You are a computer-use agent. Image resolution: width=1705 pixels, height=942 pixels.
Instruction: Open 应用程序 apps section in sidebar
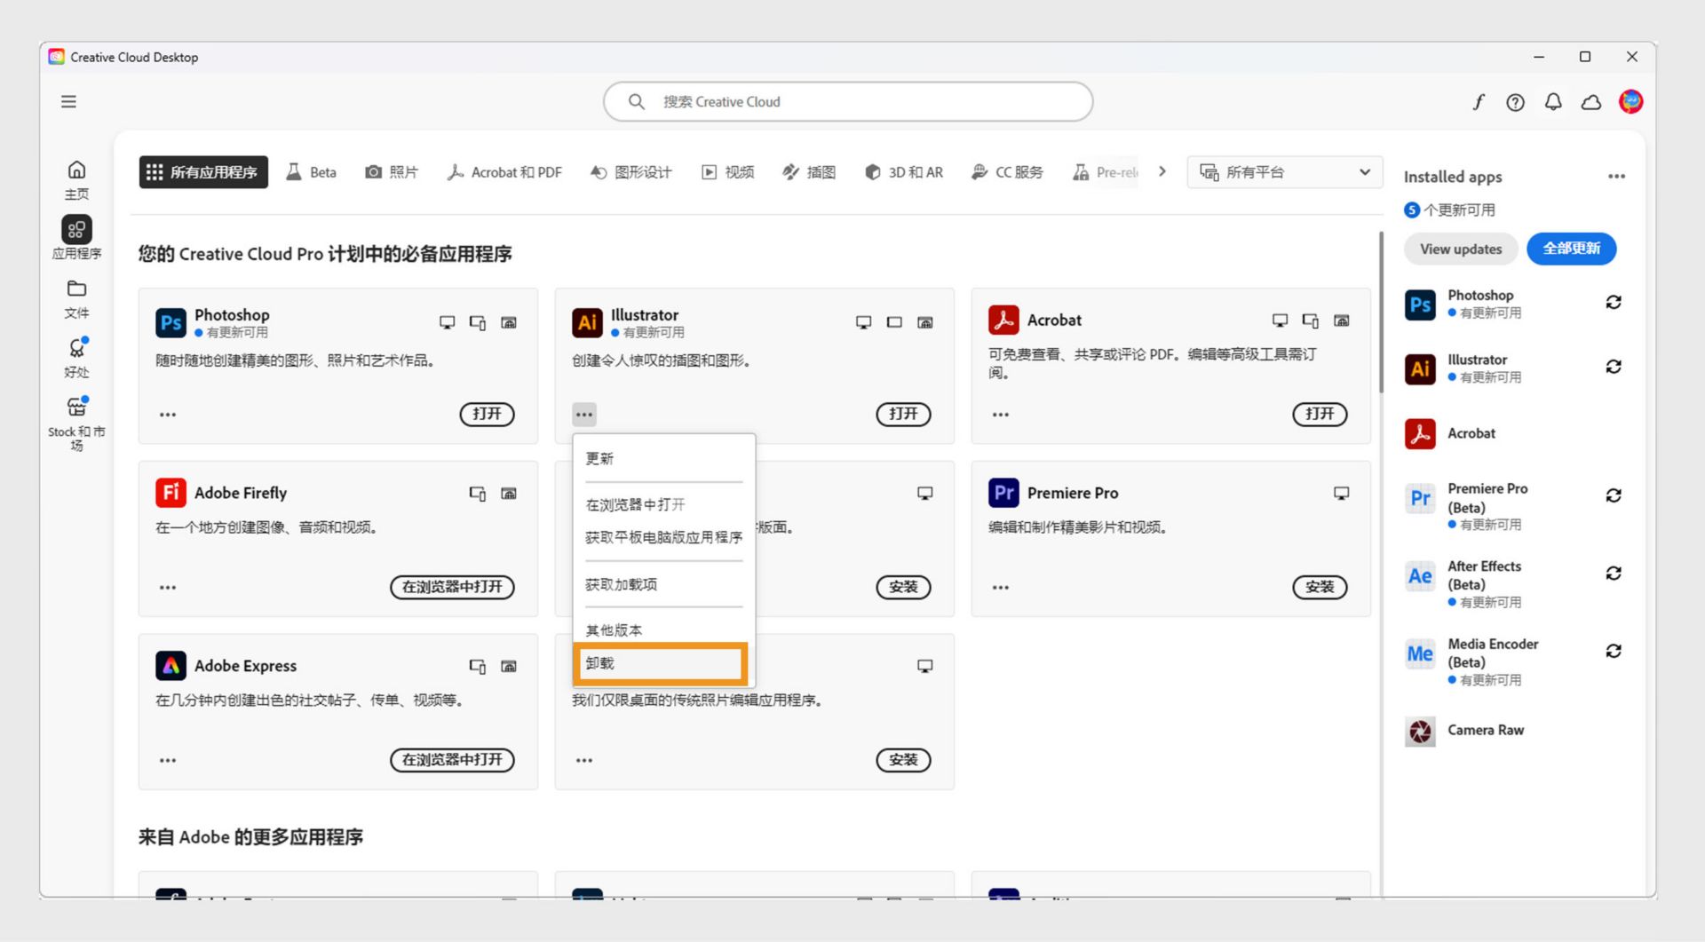77,238
